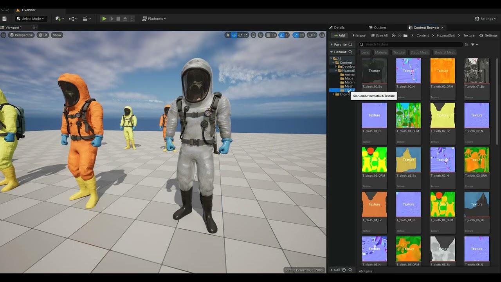Close the Content Browser tab
Image resolution: width=501 pixels, height=282 pixels.
click(x=442, y=27)
